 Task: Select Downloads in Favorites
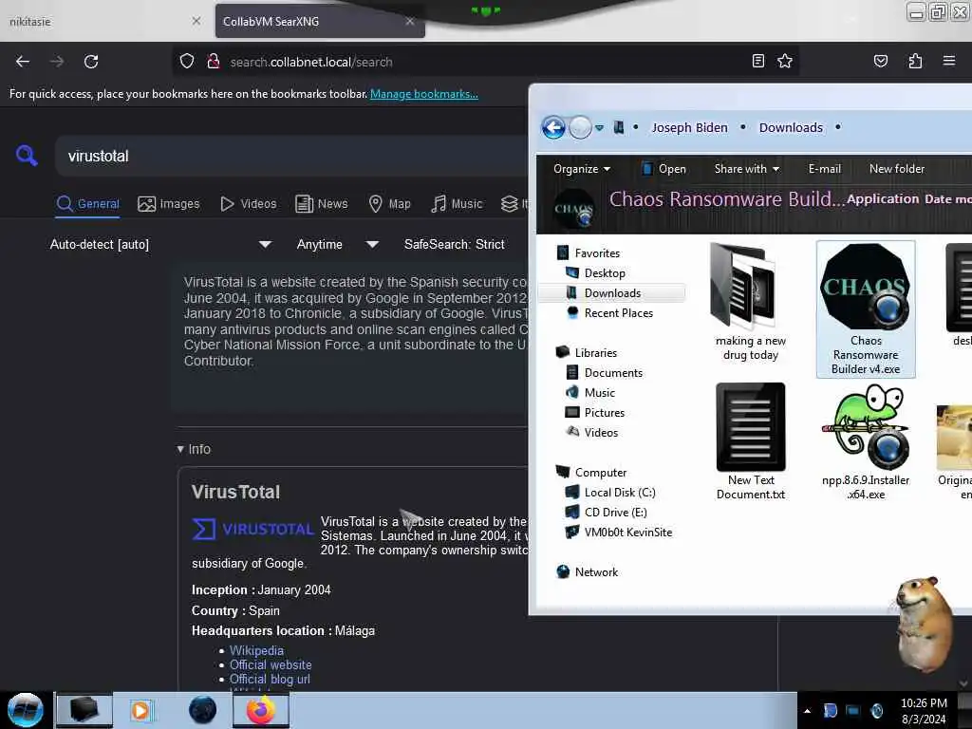click(612, 292)
